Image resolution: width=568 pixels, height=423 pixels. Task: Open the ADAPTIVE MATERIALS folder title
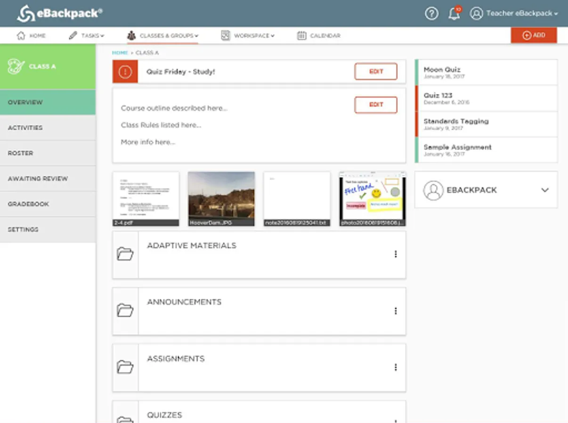click(x=192, y=245)
